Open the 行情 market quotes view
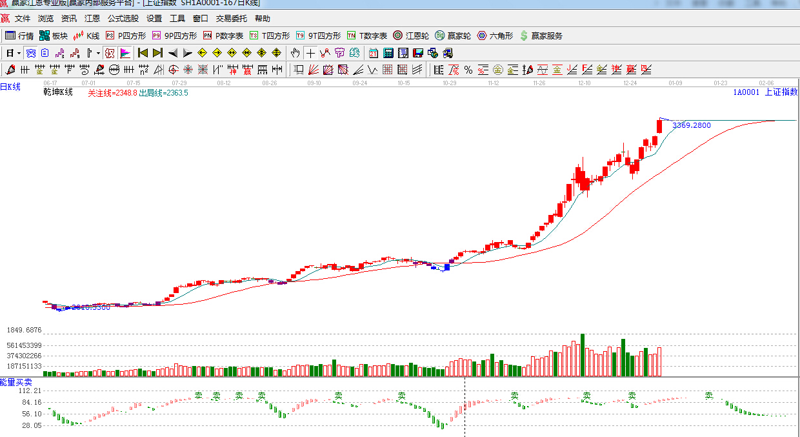This screenshot has width=800, height=437. 19,36
